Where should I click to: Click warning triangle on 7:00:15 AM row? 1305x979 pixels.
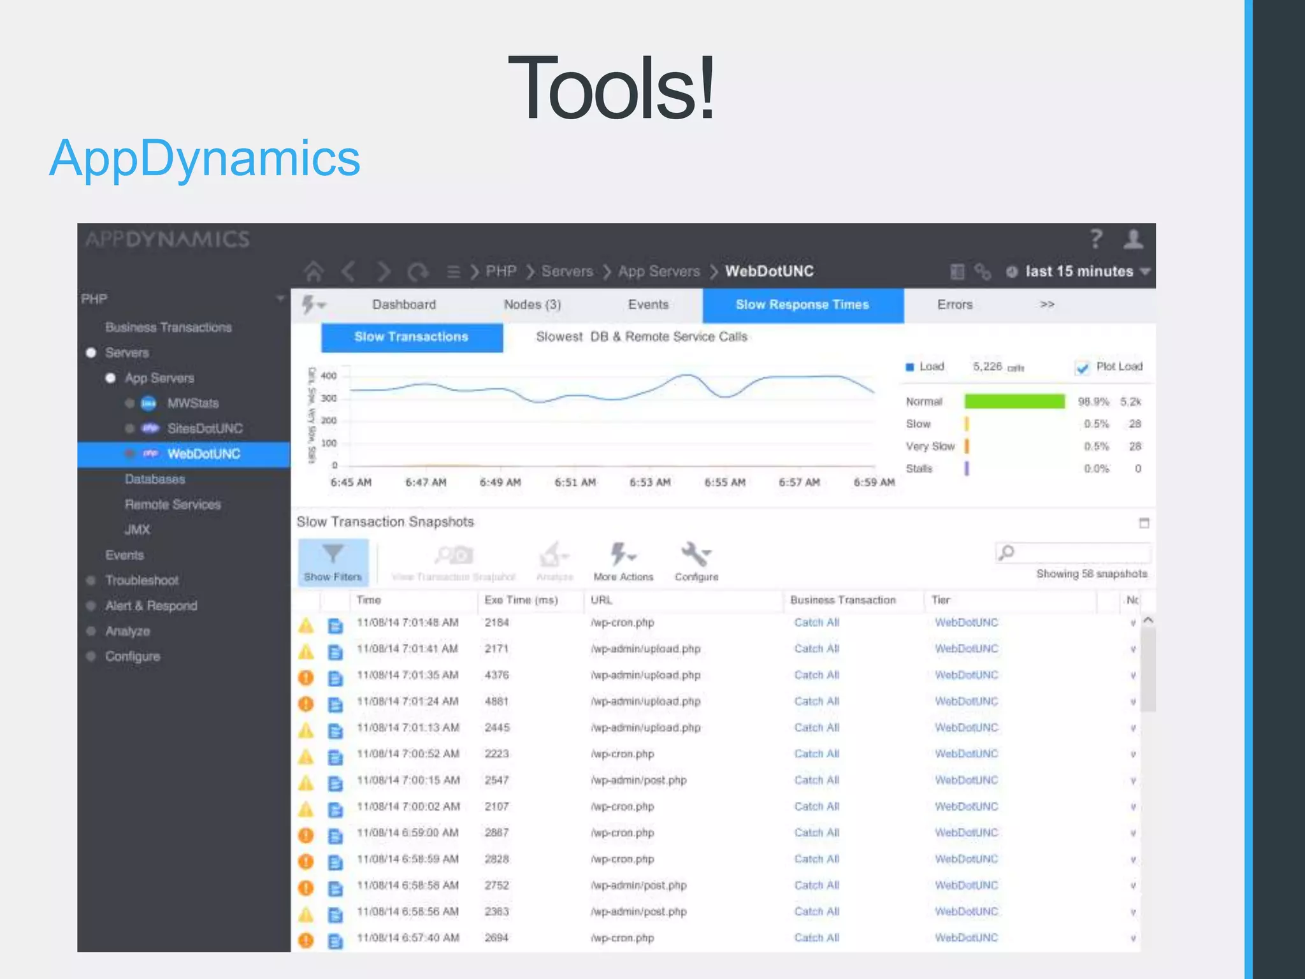pyautogui.click(x=306, y=783)
